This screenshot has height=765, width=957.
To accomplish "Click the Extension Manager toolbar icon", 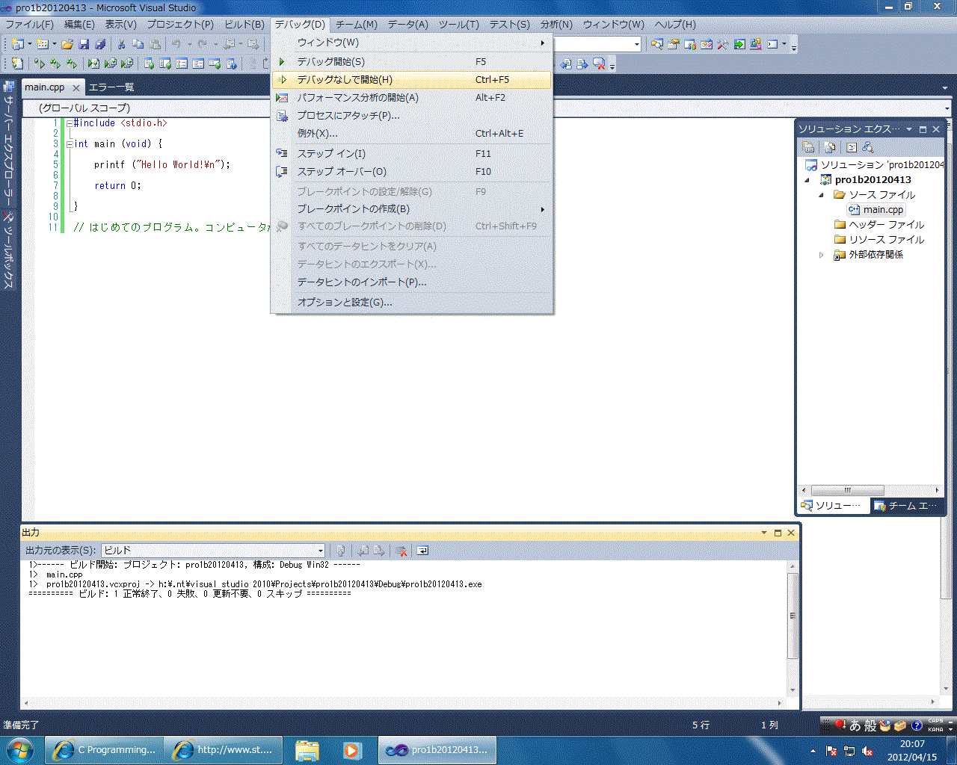I will 756,44.
